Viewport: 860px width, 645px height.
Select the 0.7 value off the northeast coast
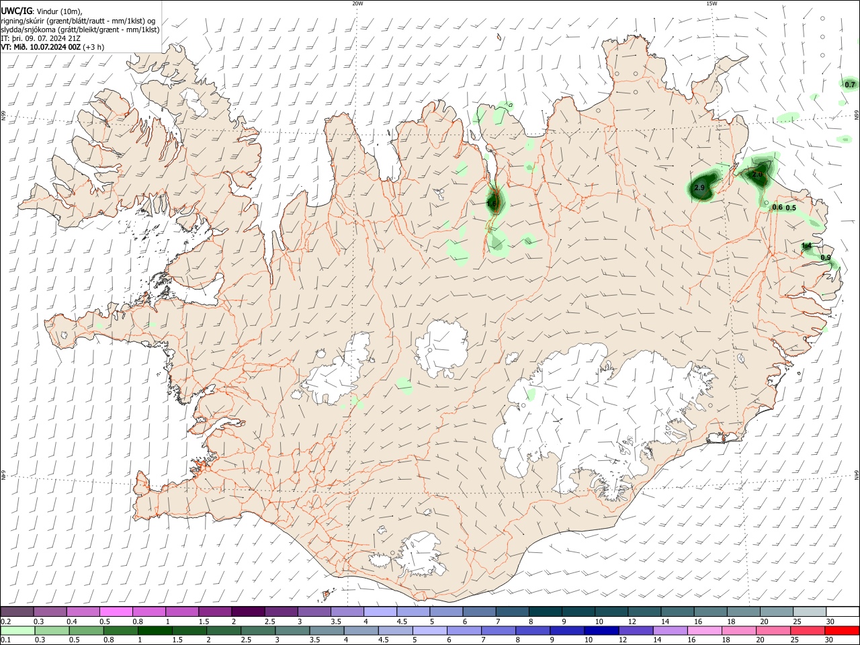tap(850, 85)
